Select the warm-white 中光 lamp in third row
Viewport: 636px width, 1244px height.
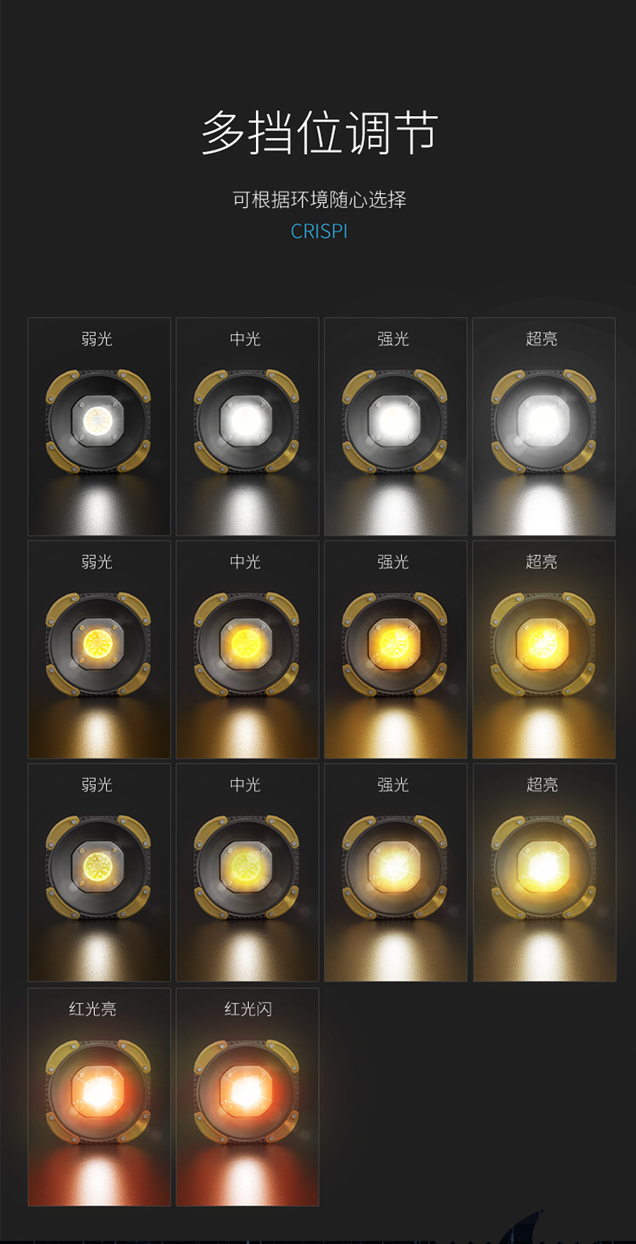pos(247,873)
